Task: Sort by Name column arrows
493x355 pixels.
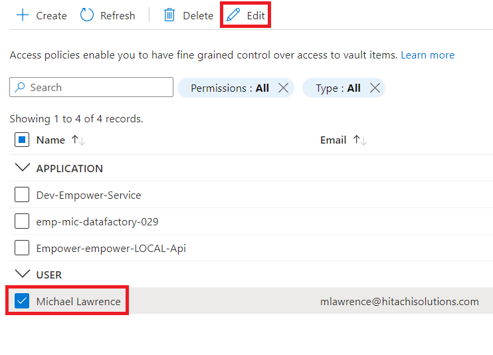Action: click(x=78, y=140)
